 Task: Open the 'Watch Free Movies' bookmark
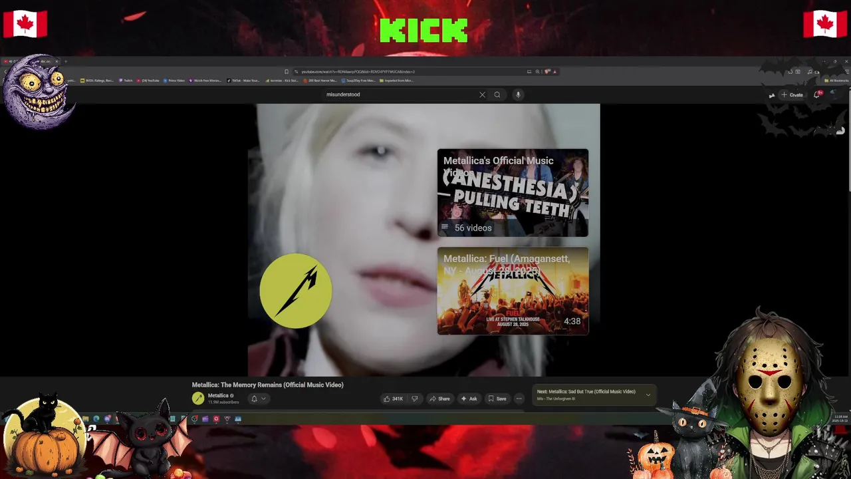pyautogui.click(x=205, y=80)
